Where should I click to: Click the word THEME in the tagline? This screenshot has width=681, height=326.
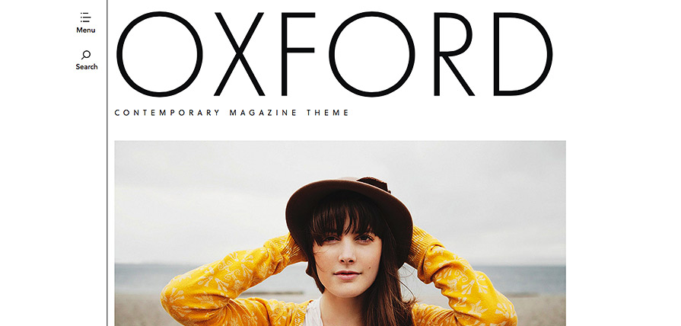tap(327, 113)
